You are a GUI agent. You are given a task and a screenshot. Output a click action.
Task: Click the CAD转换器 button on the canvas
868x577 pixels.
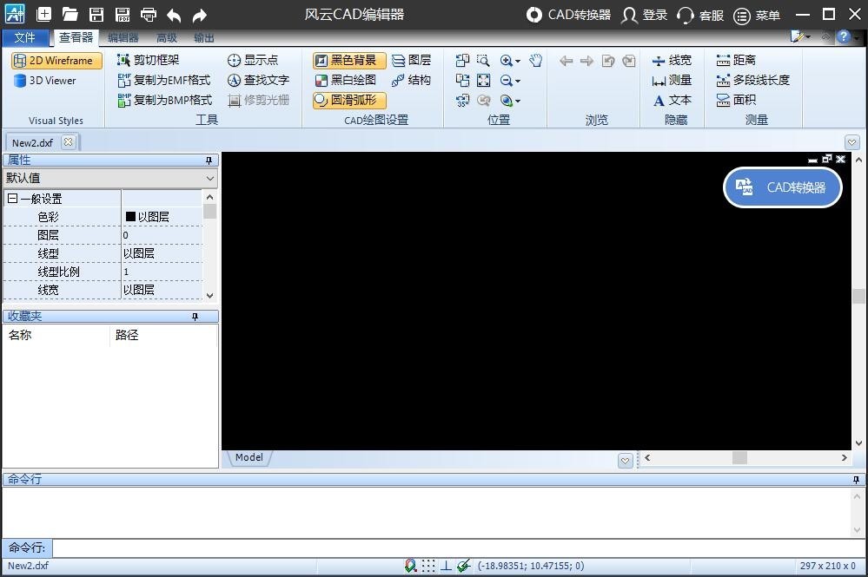click(x=781, y=187)
